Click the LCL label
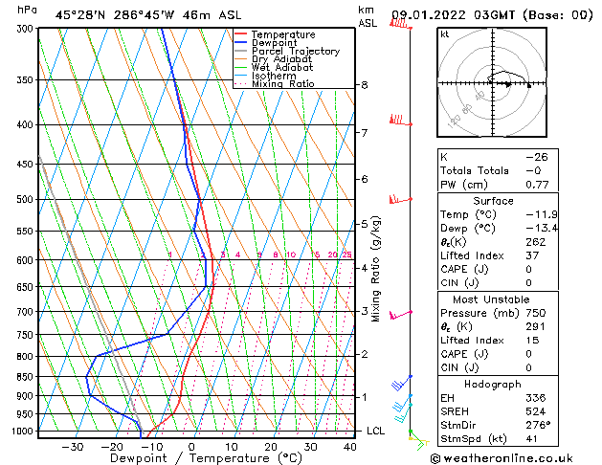Image resolution: width=602 pixels, height=465 pixels. point(375,431)
